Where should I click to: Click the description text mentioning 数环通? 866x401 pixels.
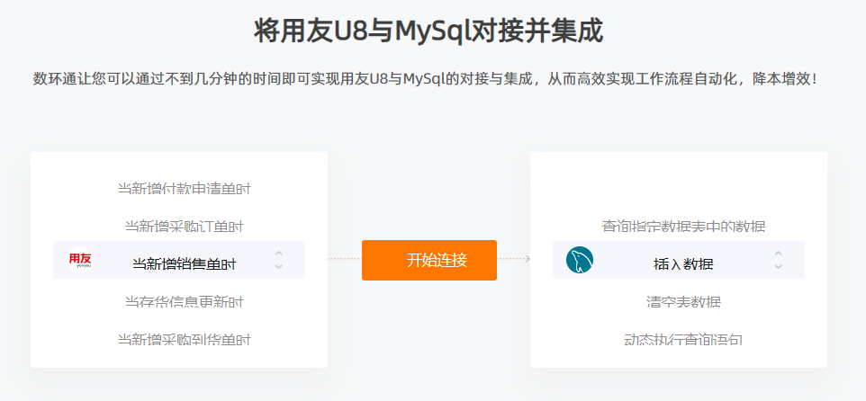(x=425, y=79)
